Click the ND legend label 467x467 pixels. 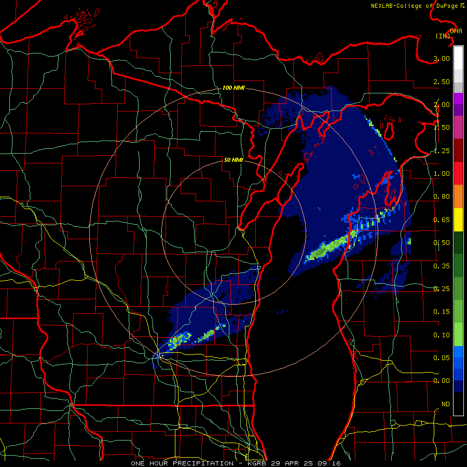pos(446,404)
